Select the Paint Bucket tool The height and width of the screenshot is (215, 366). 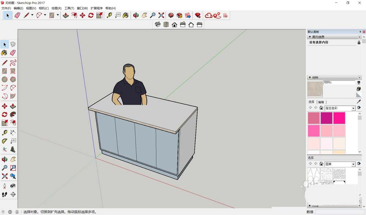[5, 52]
